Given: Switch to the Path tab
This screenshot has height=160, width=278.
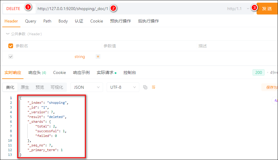Looking at the screenshot, I should (x=47, y=21).
